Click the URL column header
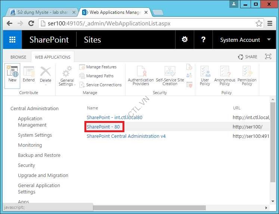The image size is (279, 214). pyautogui.click(x=237, y=108)
